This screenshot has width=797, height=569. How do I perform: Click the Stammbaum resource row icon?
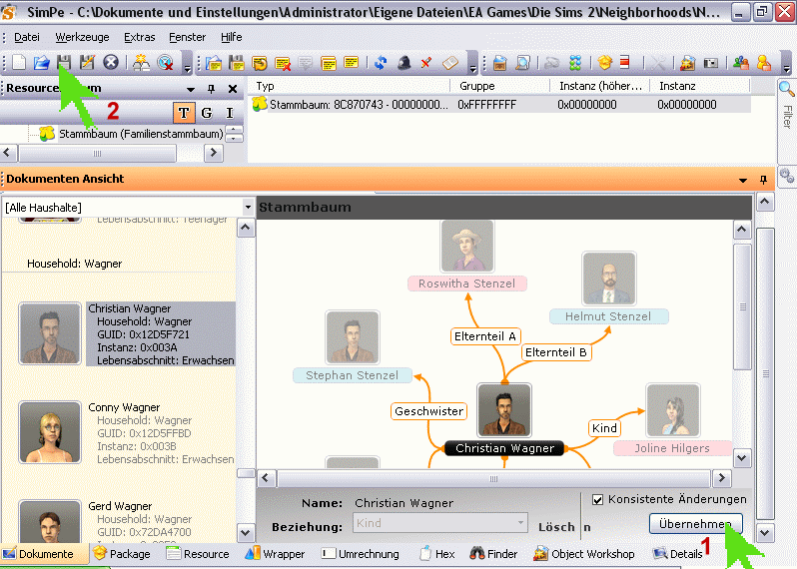(x=260, y=104)
